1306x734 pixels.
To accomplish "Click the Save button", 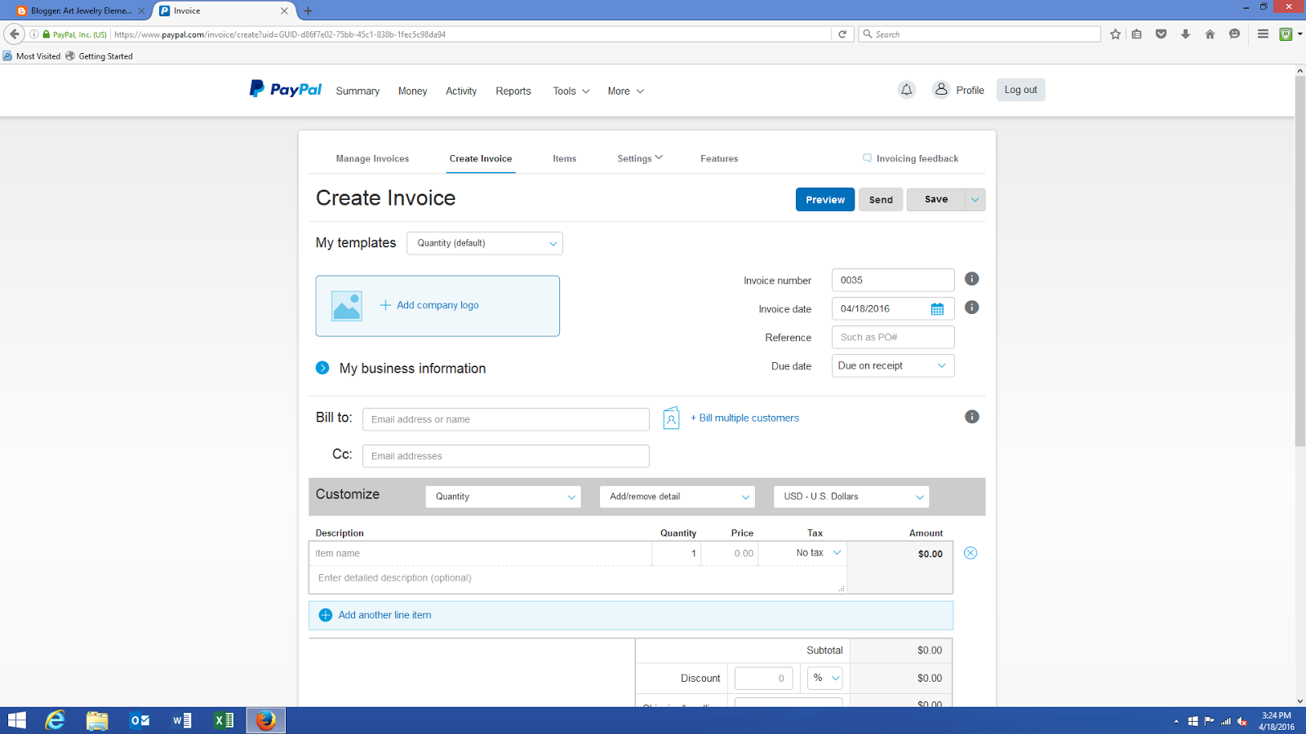I will [x=936, y=200].
